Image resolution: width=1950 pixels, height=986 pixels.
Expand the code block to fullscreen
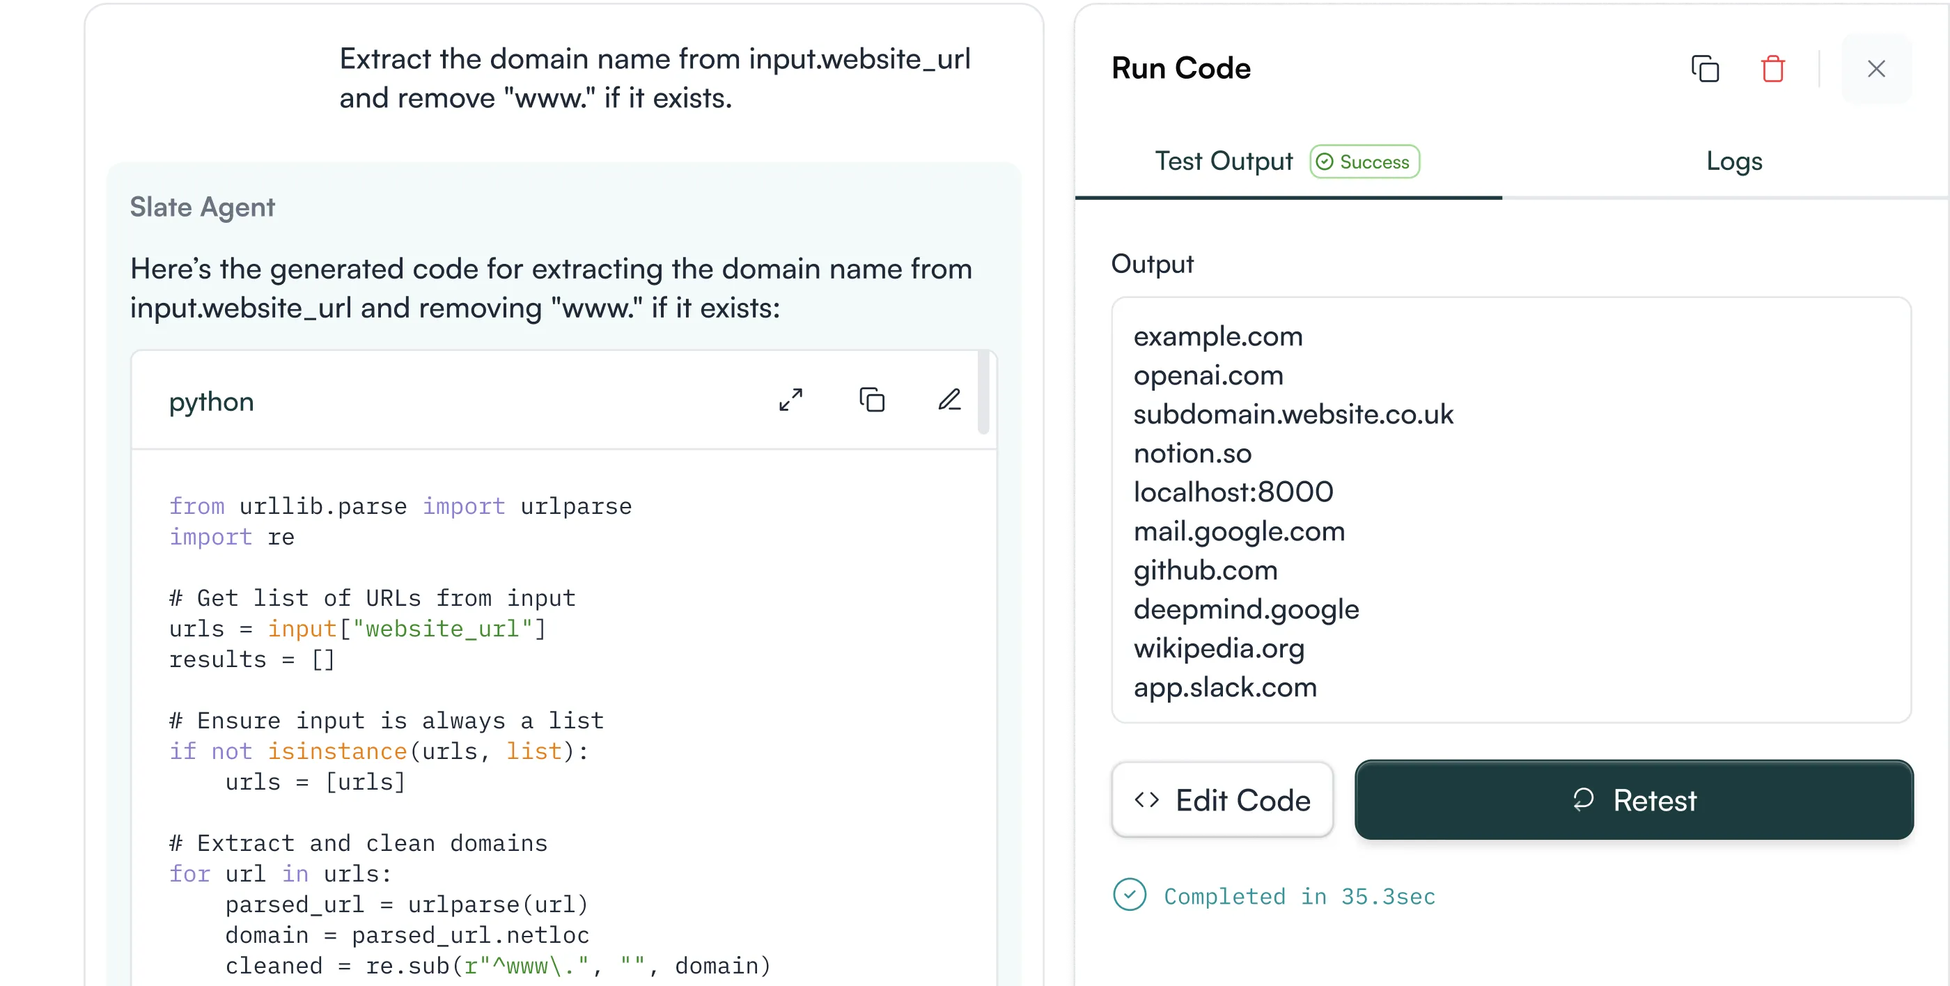[791, 400]
